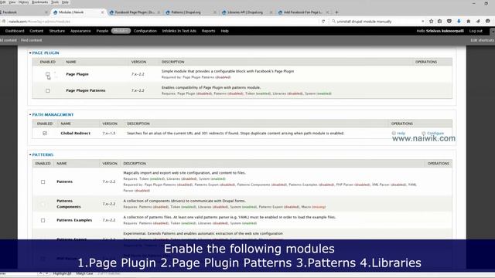Enable the Page Plugin Patterns checkbox

click(48, 90)
